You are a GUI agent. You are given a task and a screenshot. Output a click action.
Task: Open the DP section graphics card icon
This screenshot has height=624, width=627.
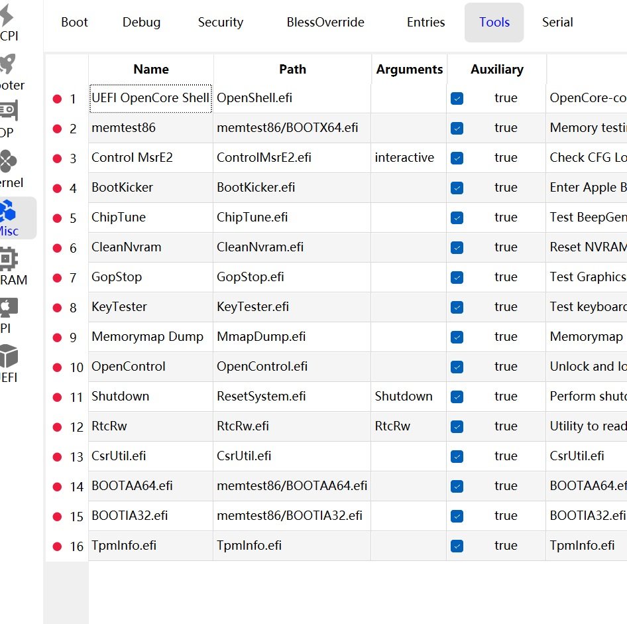[x=8, y=111]
